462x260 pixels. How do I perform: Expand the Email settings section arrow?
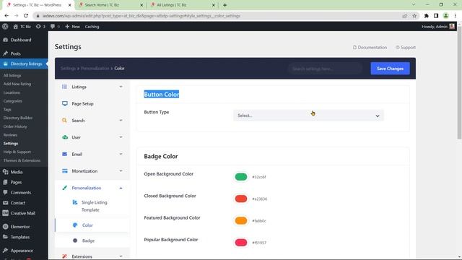point(121,154)
